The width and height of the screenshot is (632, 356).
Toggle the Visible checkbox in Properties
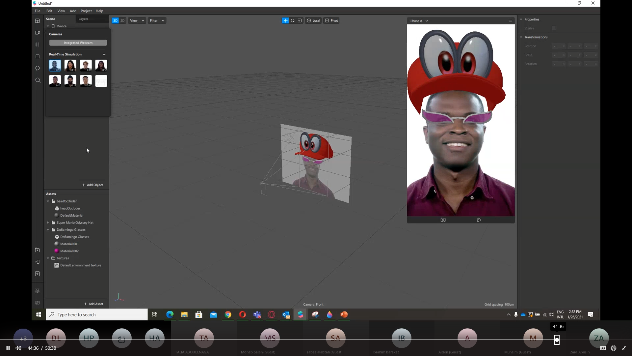[x=554, y=28]
